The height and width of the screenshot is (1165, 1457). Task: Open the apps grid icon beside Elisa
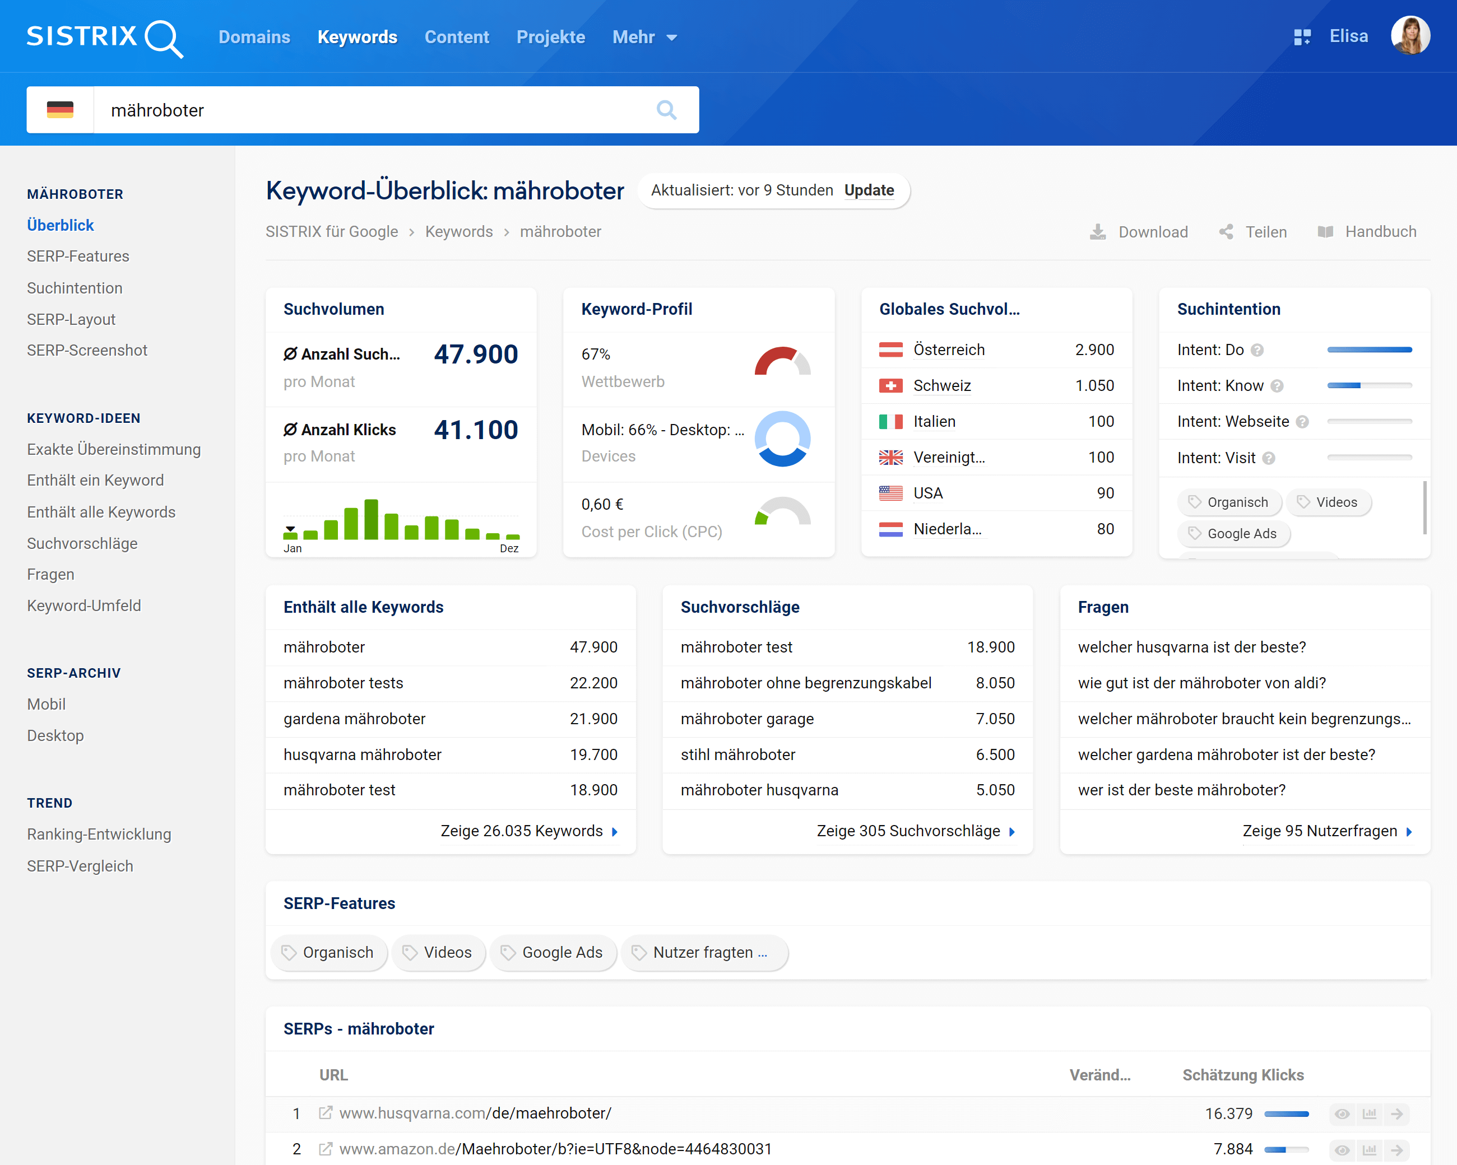(1302, 37)
